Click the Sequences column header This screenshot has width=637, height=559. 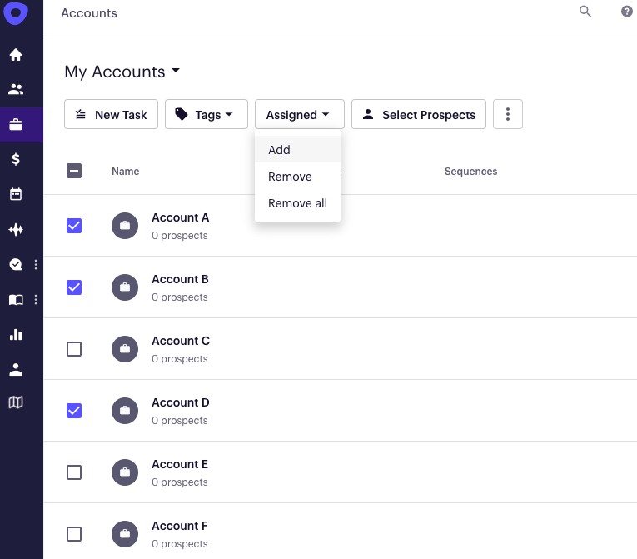[470, 171]
